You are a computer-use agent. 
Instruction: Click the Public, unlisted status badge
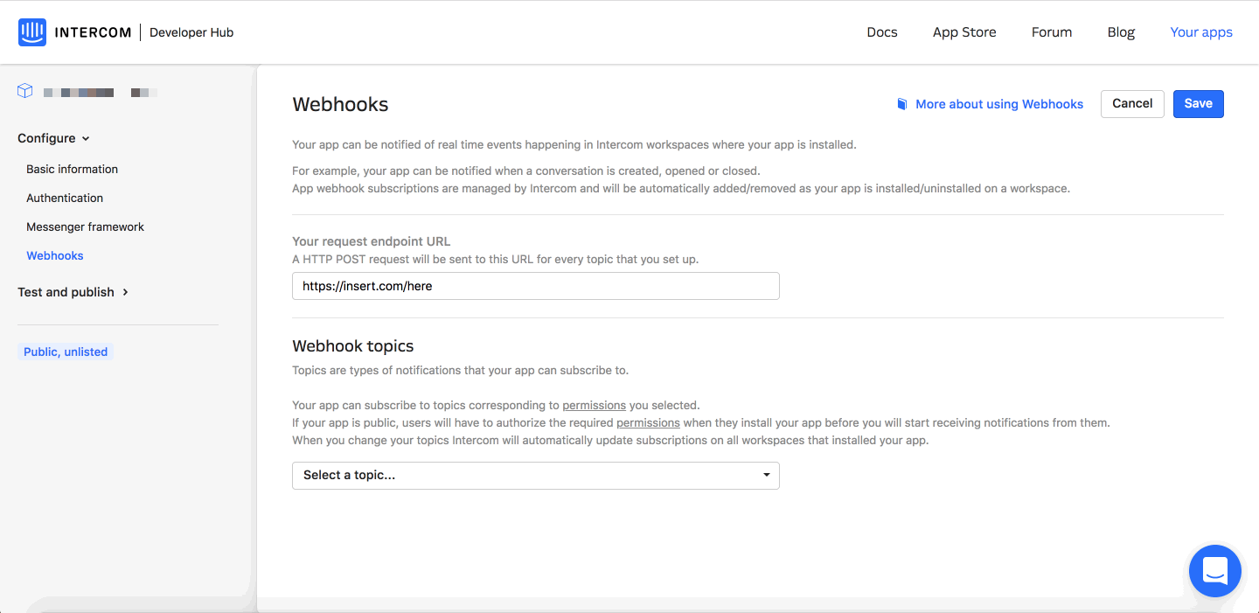66,352
